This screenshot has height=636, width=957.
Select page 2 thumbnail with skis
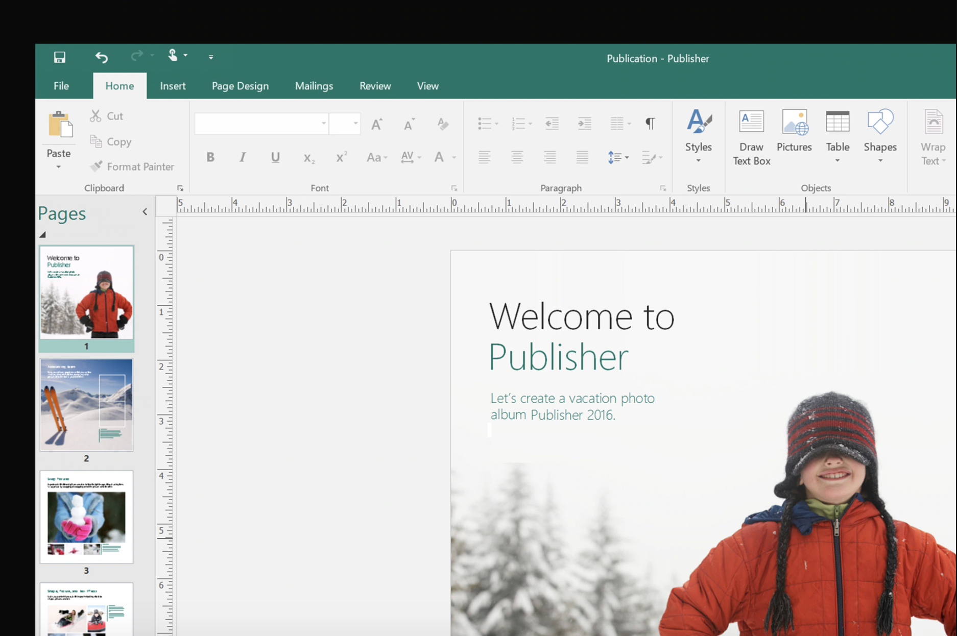click(x=86, y=404)
